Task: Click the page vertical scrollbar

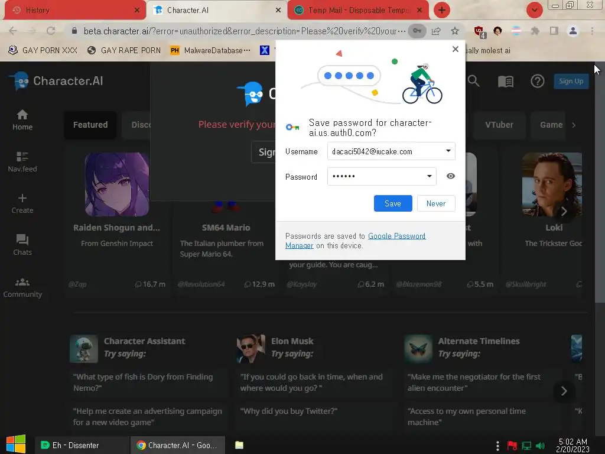Action: (599, 181)
